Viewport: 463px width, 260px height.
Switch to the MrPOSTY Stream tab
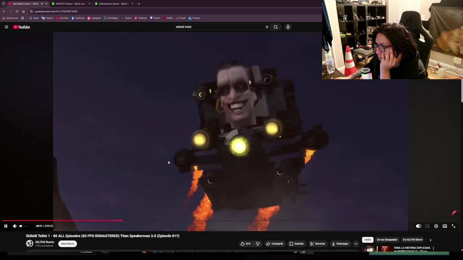[x=71, y=4]
